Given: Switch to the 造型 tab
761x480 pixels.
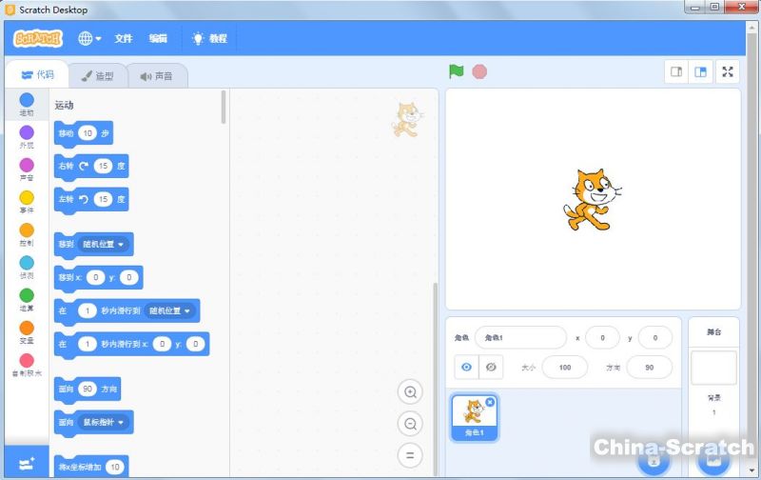Looking at the screenshot, I should point(97,76).
